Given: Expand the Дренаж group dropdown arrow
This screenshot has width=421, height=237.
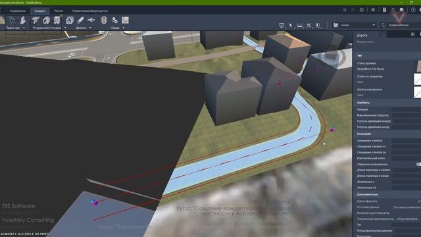Looking at the screenshot, I should pyautogui.click(x=90, y=28).
